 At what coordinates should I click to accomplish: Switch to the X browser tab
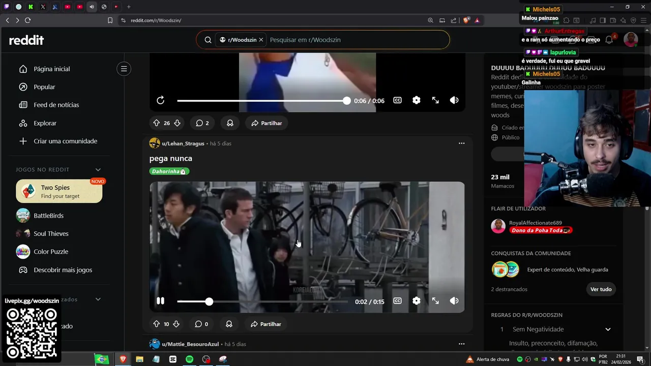click(x=43, y=7)
